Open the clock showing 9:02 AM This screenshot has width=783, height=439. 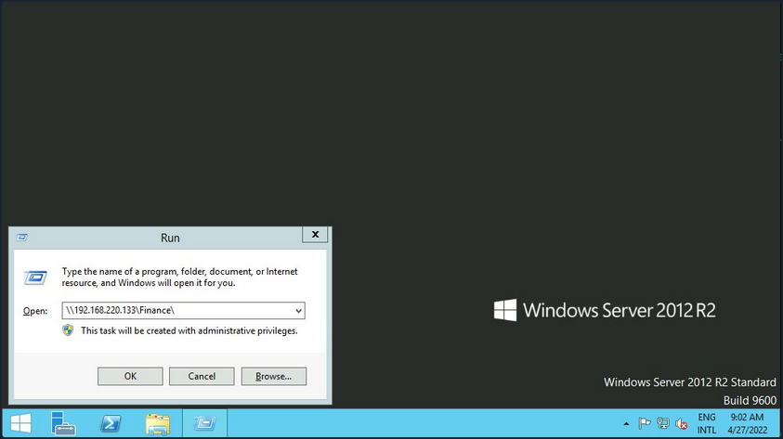pos(747,424)
